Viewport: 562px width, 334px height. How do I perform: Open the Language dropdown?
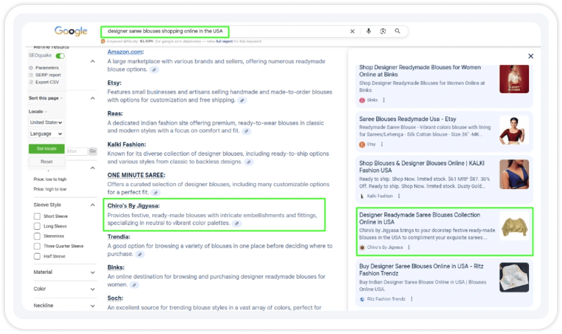46,134
